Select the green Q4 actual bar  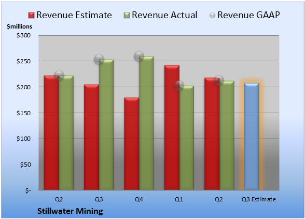146,123
